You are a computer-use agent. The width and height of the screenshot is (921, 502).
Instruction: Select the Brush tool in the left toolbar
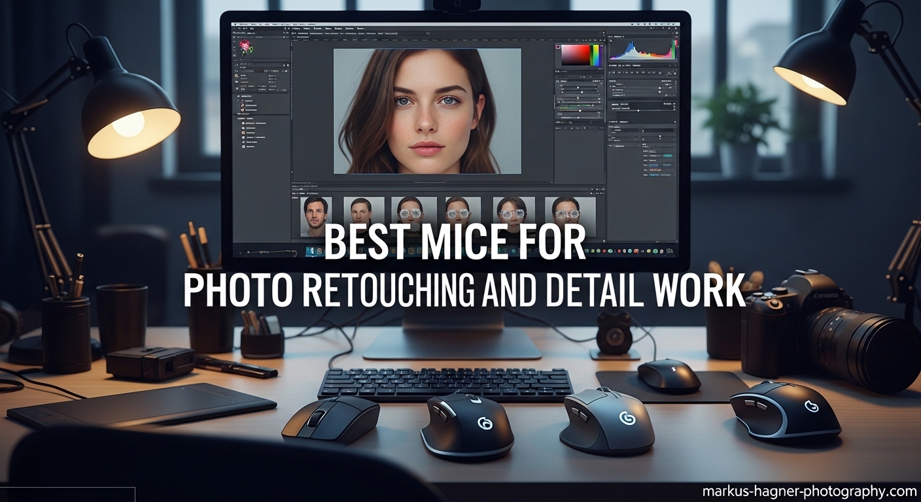[x=235, y=72]
